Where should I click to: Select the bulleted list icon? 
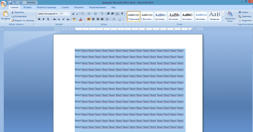(x=89, y=14)
